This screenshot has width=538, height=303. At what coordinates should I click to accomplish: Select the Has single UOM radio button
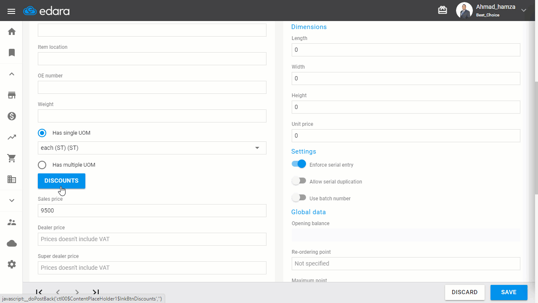tap(42, 133)
